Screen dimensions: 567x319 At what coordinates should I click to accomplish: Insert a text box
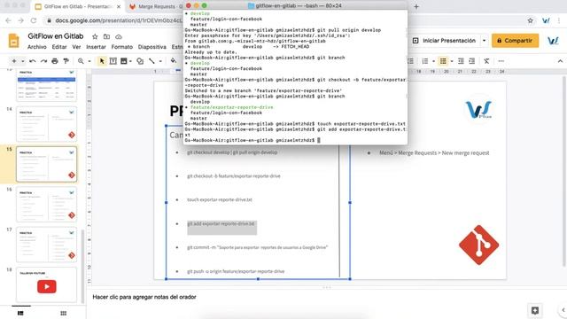113,61
